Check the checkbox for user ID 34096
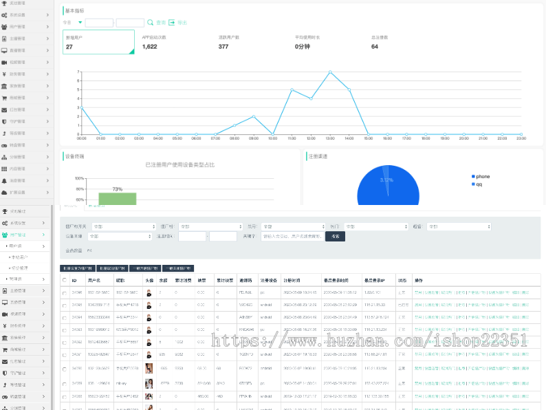 point(65,292)
